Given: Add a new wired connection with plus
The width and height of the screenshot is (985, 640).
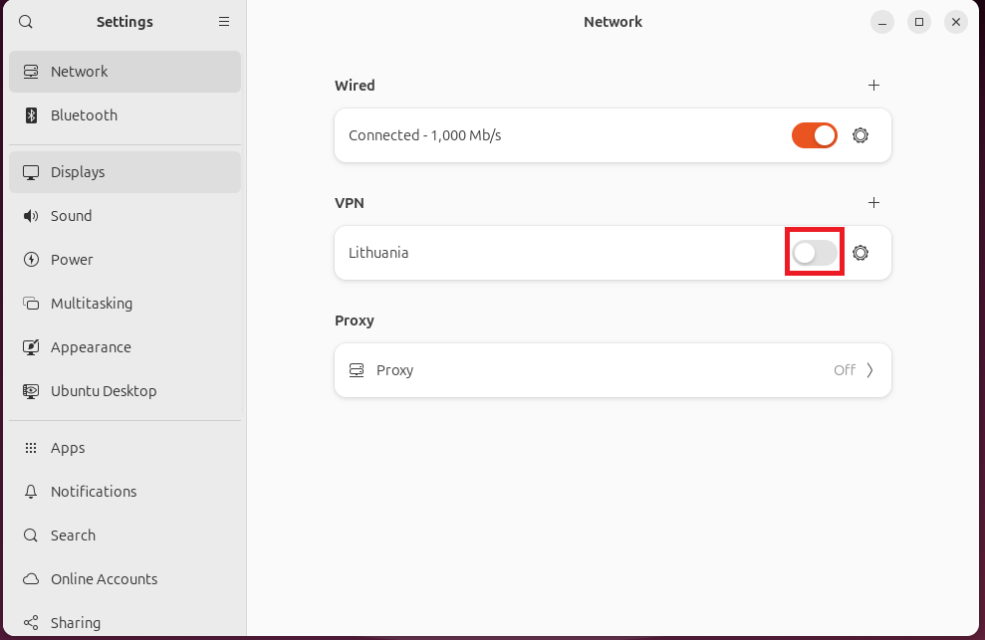Looking at the screenshot, I should [x=873, y=86].
